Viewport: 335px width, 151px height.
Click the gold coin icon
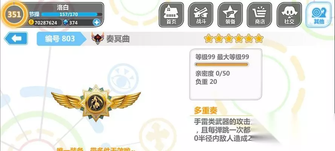31,22
